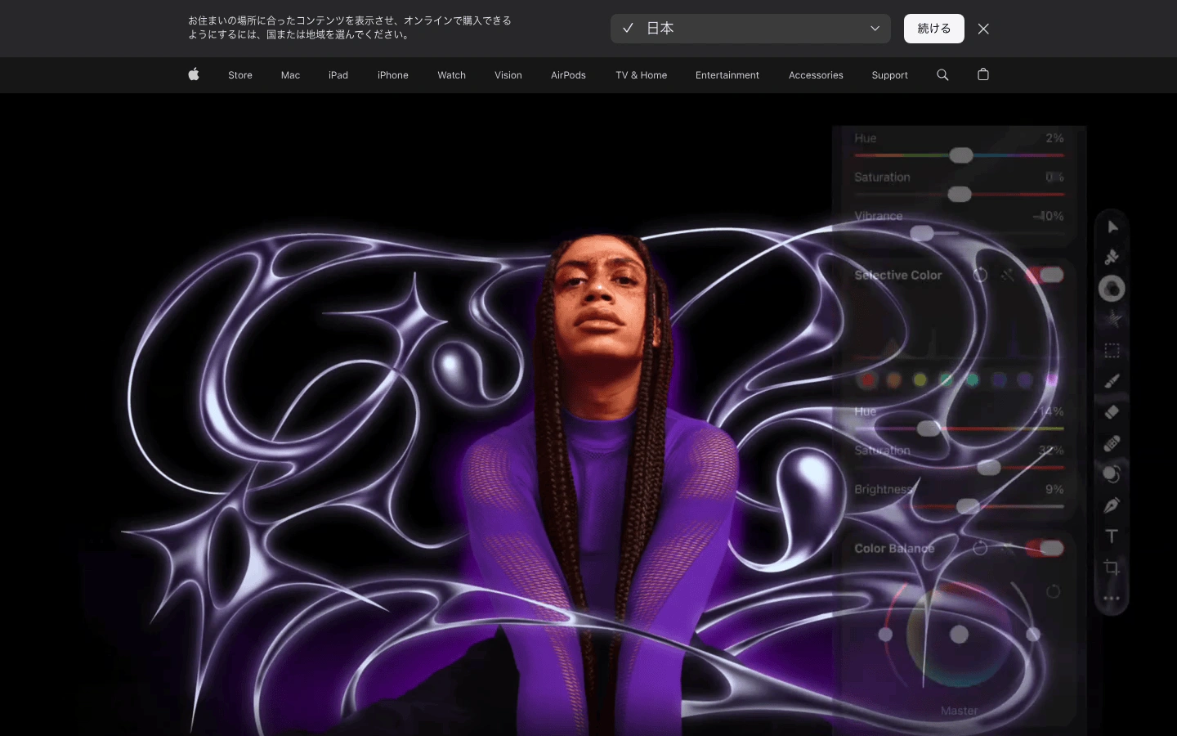The height and width of the screenshot is (736, 1177).
Task: Open the Mac menu item
Action: pos(290,74)
